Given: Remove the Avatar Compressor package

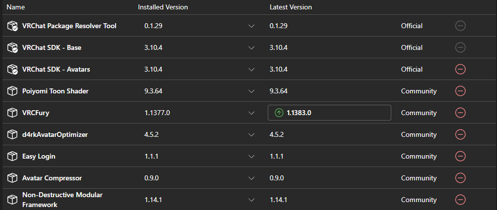Looking at the screenshot, I should click(x=460, y=178).
